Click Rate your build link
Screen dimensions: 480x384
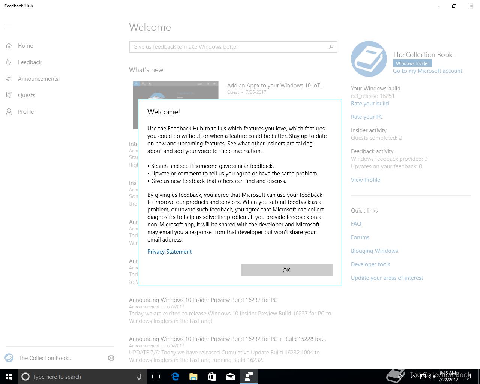click(370, 103)
